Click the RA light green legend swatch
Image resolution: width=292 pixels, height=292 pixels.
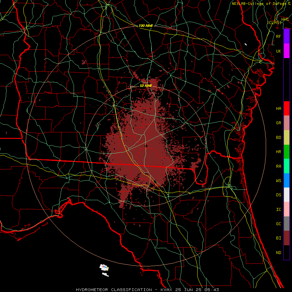coord(286,166)
